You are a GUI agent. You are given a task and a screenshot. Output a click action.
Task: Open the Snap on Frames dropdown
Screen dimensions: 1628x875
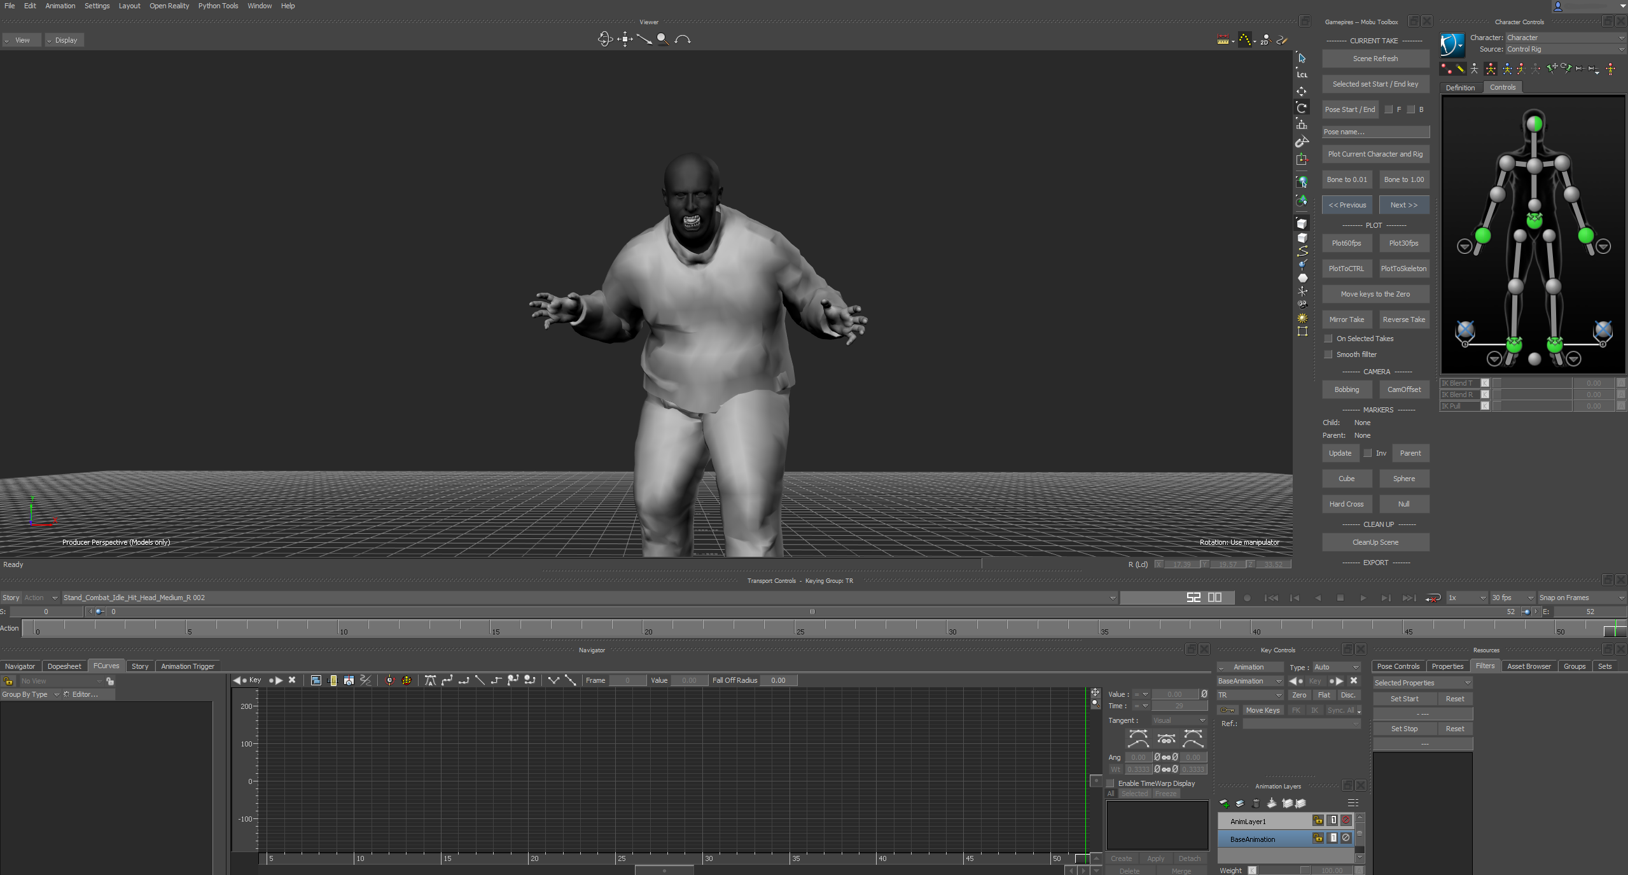click(x=1581, y=598)
